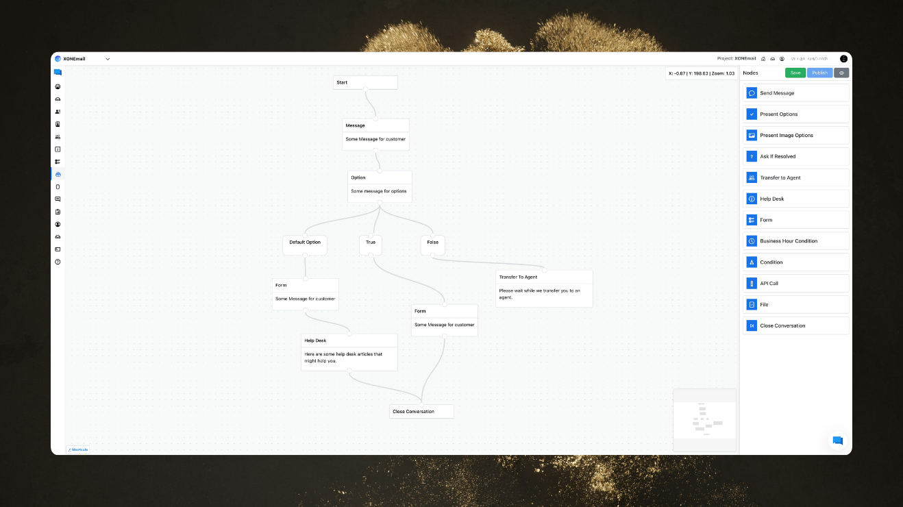Click the API Call node icon
Screen dimensions: 903x507
[x=752, y=284]
